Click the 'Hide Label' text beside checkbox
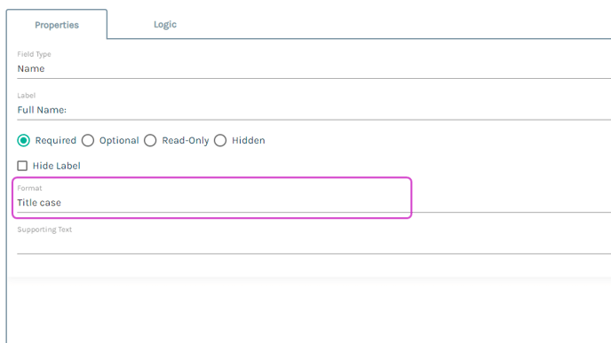 click(57, 166)
